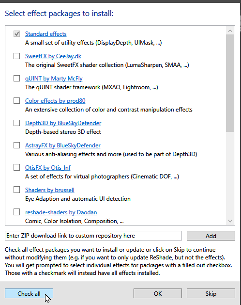
Task: Click 'A set of effects for virtual photographers'
Action: coord(102,177)
